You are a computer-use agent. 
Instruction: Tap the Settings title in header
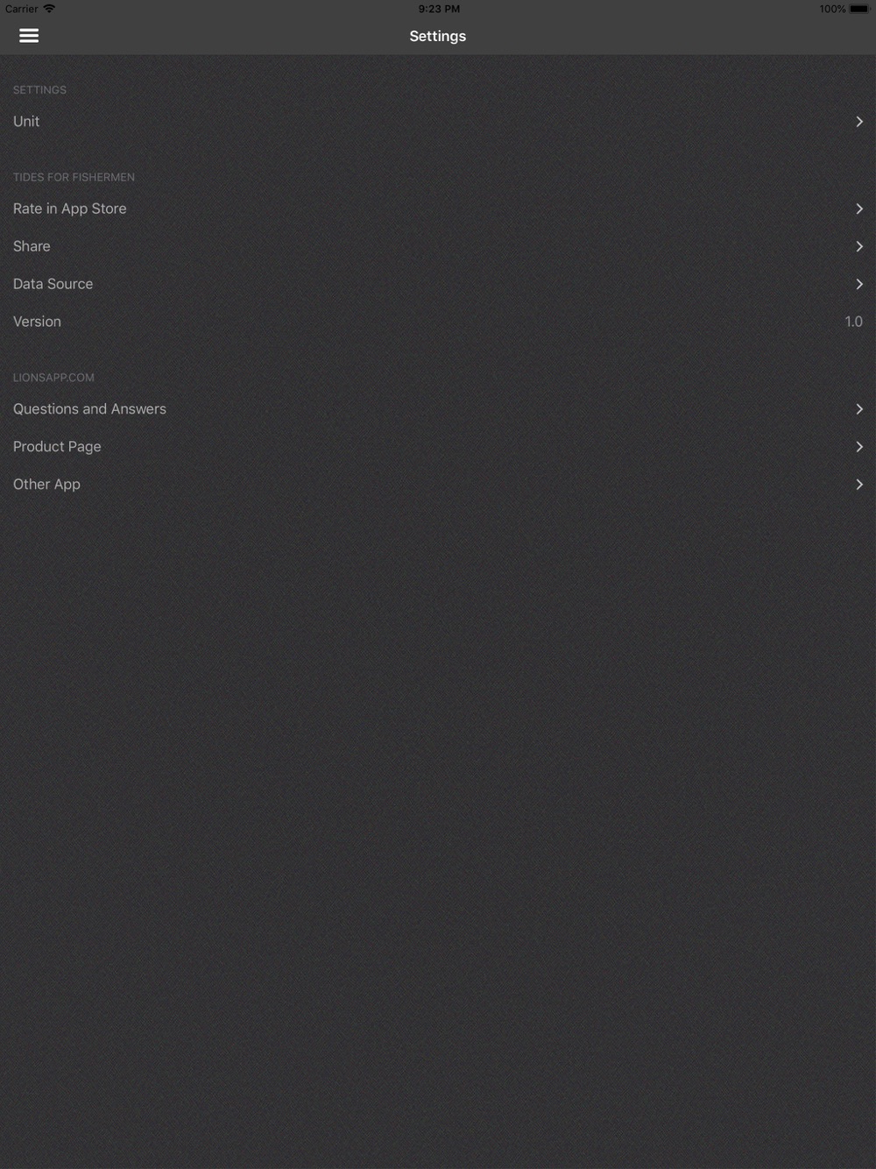coord(437,36)
